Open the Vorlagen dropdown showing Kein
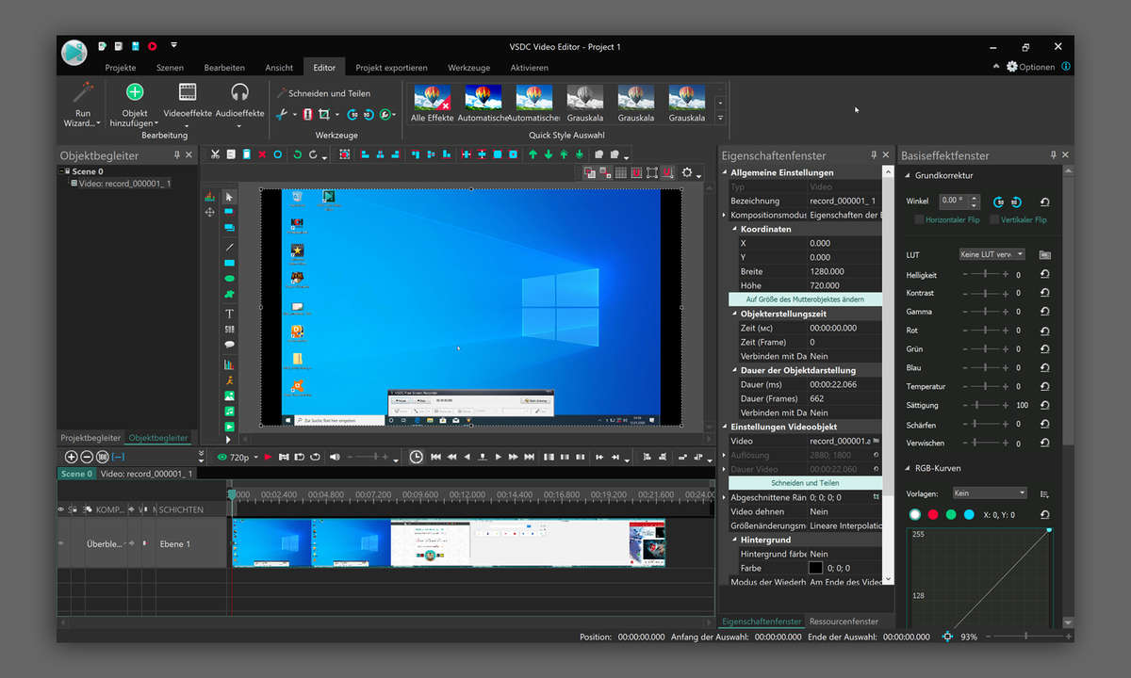This screenshot has width=1131, height=678. point(989,492)
